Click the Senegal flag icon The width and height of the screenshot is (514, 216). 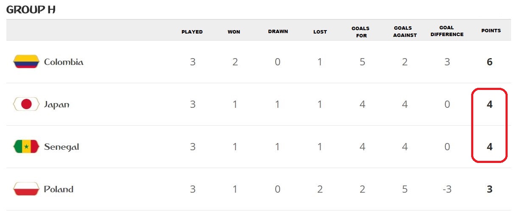tap(26, 147)
